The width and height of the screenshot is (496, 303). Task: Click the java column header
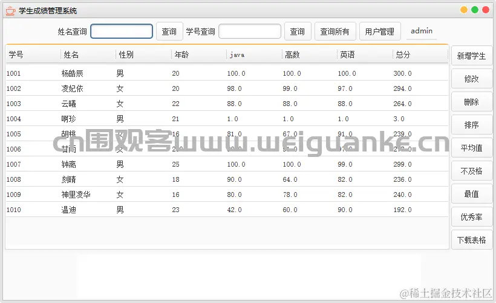[x=254, y=55]
